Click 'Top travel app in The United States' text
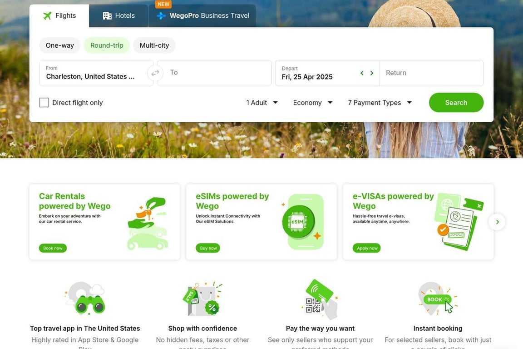The height and width of the screenshot is (349, 523). click(85, 328)
